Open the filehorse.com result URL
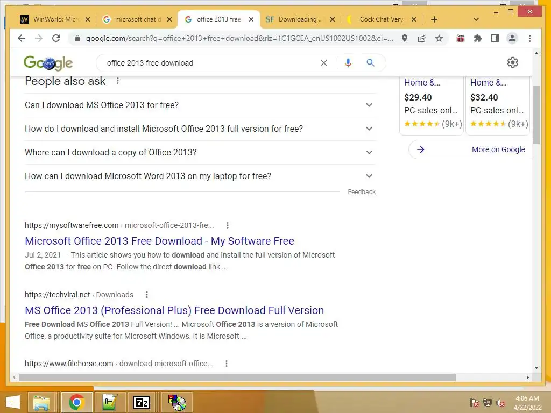The width and height of the screenshot is (551, 413). coord(119,364)
